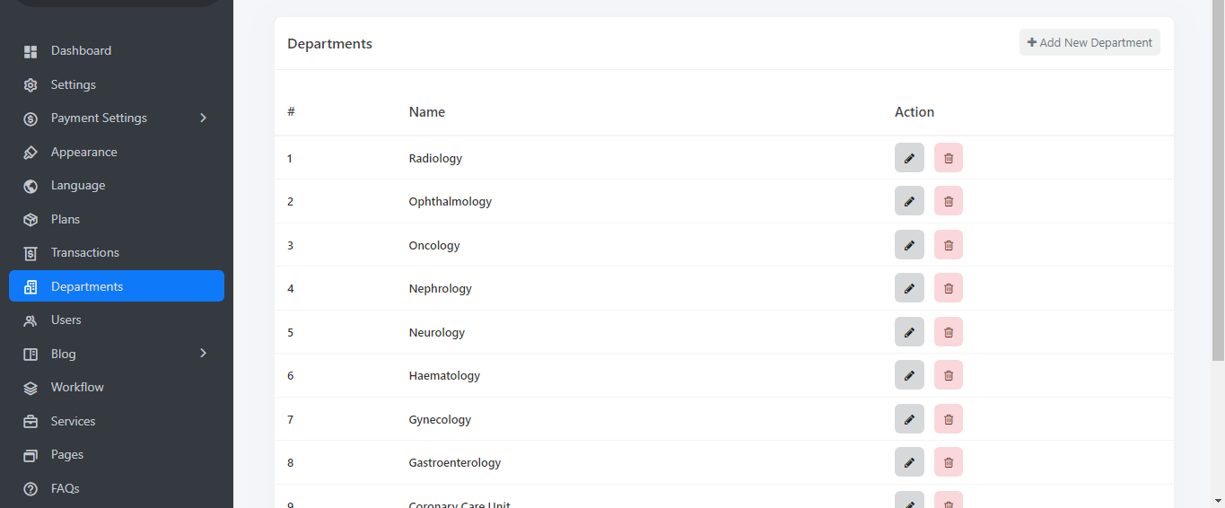Click pencil icon beside Gynecology
This screenshot has width=1225, height=508.
coord(909,419)
